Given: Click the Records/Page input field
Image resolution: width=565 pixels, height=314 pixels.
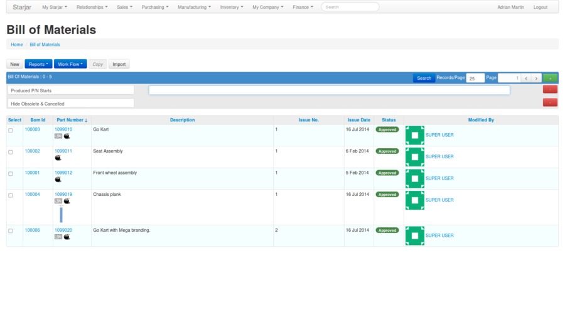Looking at the screenshot, I should [475, 78].
